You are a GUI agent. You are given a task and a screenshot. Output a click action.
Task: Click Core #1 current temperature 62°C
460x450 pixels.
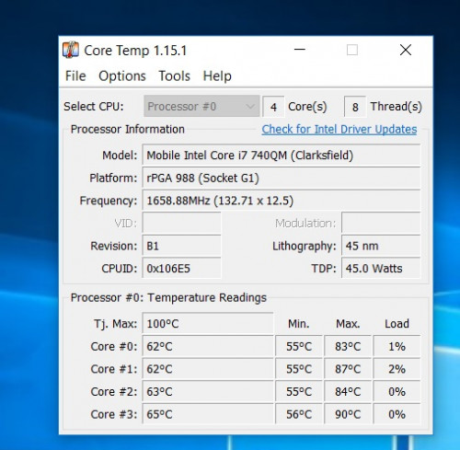coord(208,369)
